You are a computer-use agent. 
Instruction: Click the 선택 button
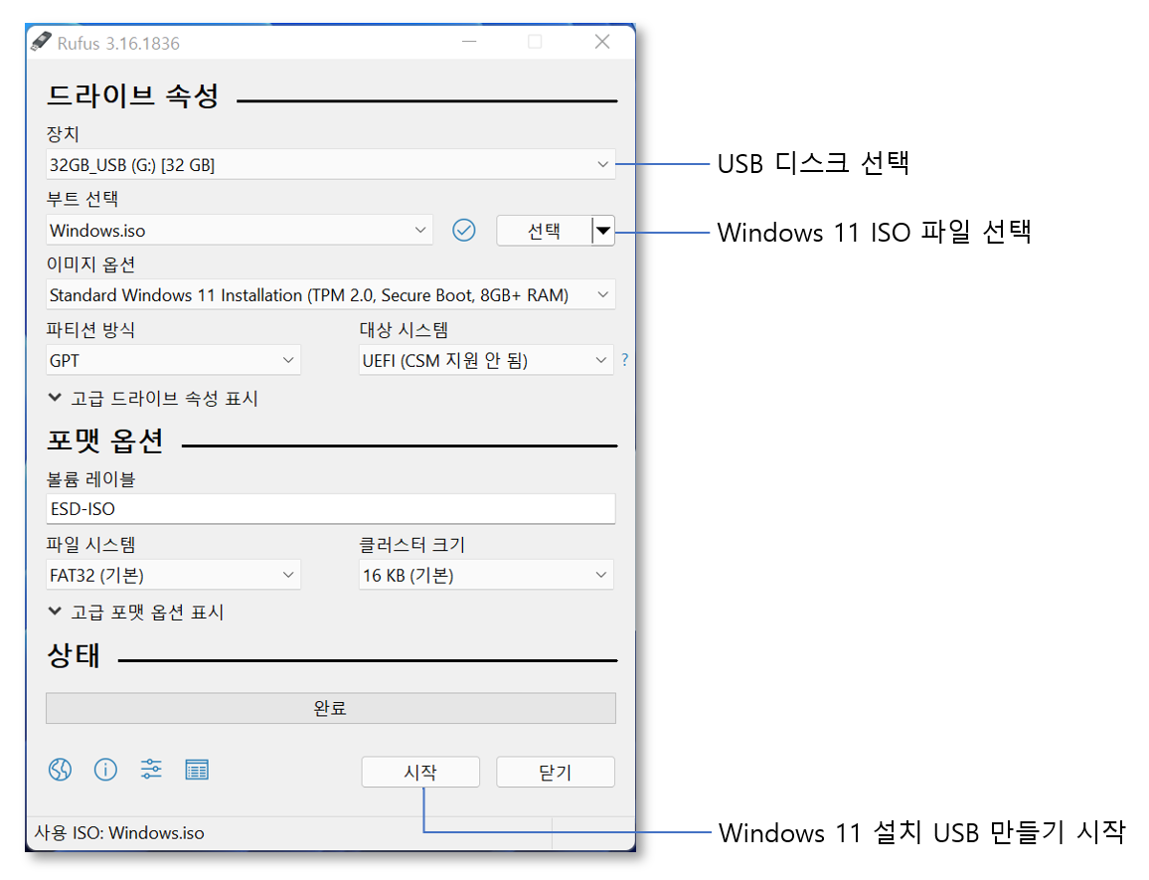[544, 231]
